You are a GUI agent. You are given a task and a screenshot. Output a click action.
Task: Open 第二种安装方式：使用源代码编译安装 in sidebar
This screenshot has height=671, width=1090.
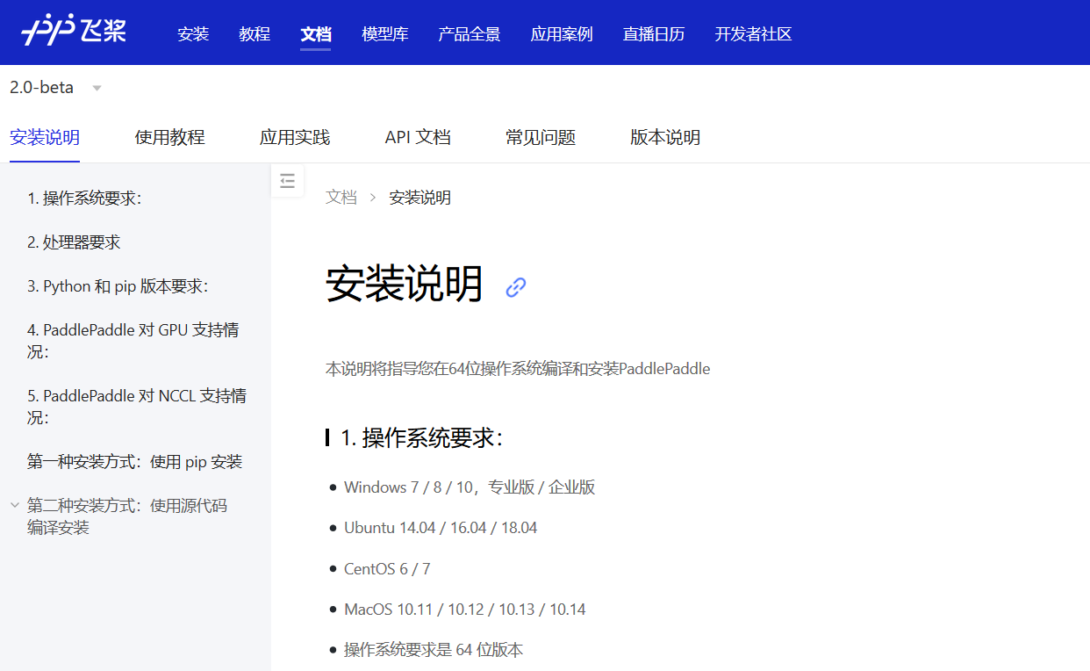(x=127, y=516)
